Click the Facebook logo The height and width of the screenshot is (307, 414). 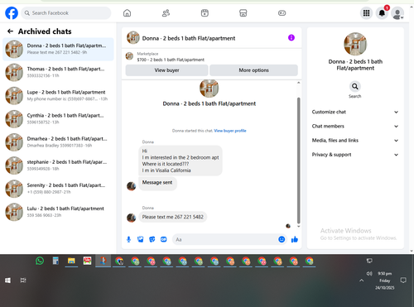12,13
